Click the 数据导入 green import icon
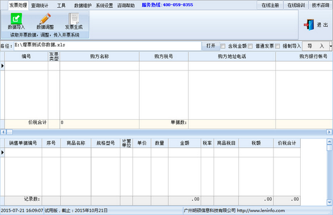The image size is (333, 215). tap(16, 19)
